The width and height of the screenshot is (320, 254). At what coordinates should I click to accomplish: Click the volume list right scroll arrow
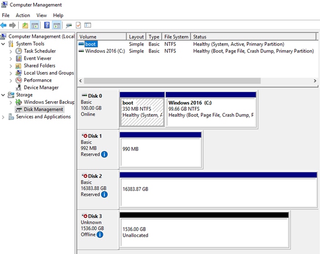click(315, 81)
